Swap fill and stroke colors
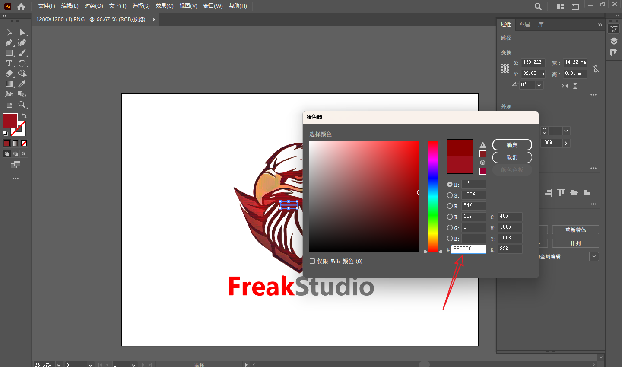This screenshot has height=367, width=622. click(x=24, y=116)
